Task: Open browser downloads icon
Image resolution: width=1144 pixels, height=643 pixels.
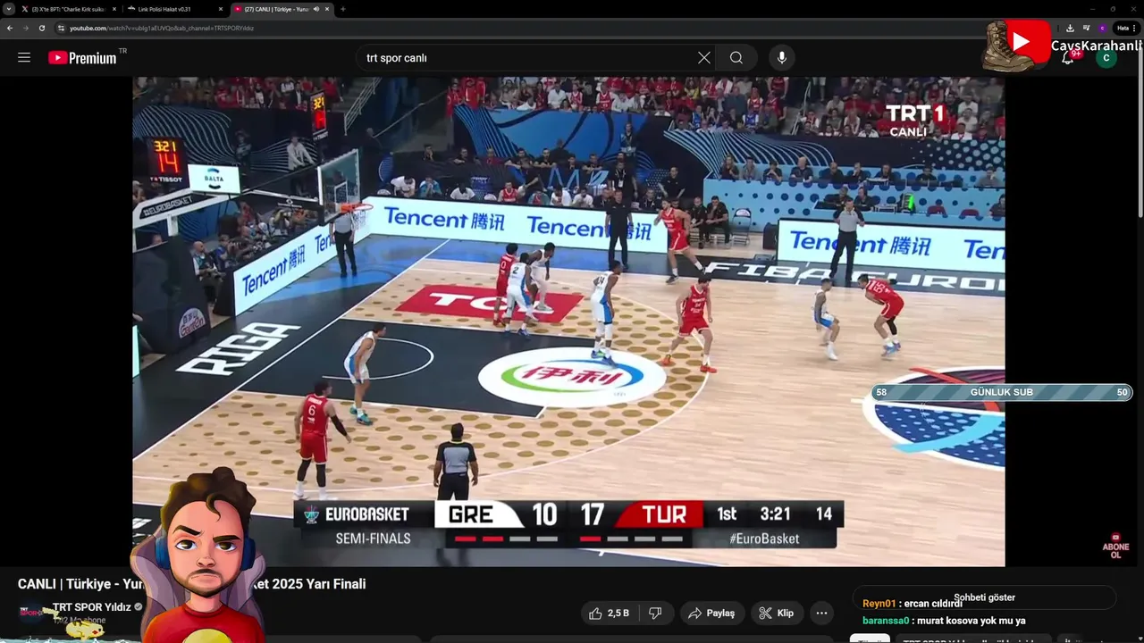Action: (x=1070, y=28)
